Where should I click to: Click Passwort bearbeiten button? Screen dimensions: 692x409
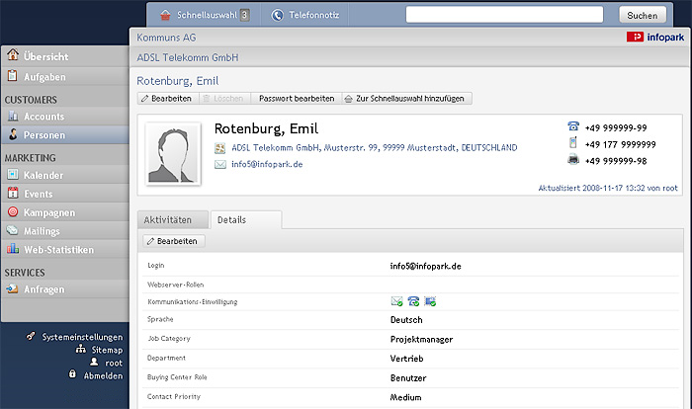pos(297,99)
